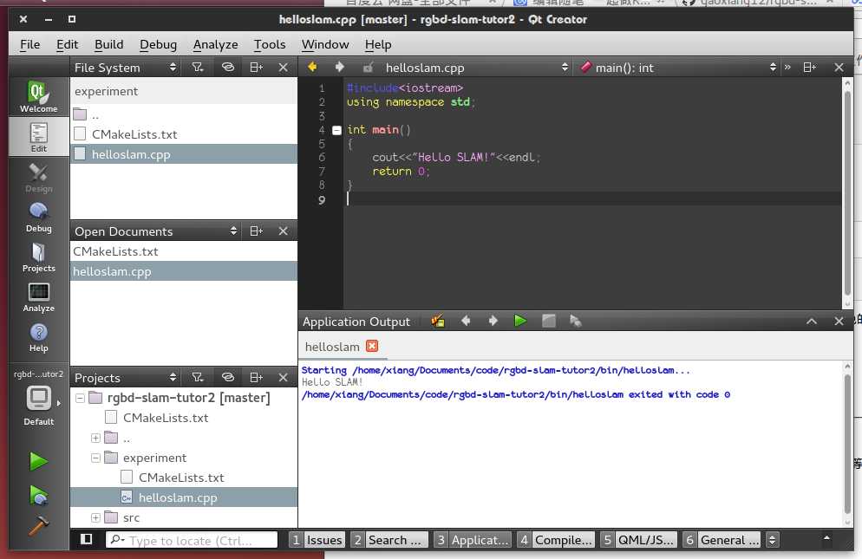Re-run helloslam from the Application Output toolbar

[x=520, y=321]
